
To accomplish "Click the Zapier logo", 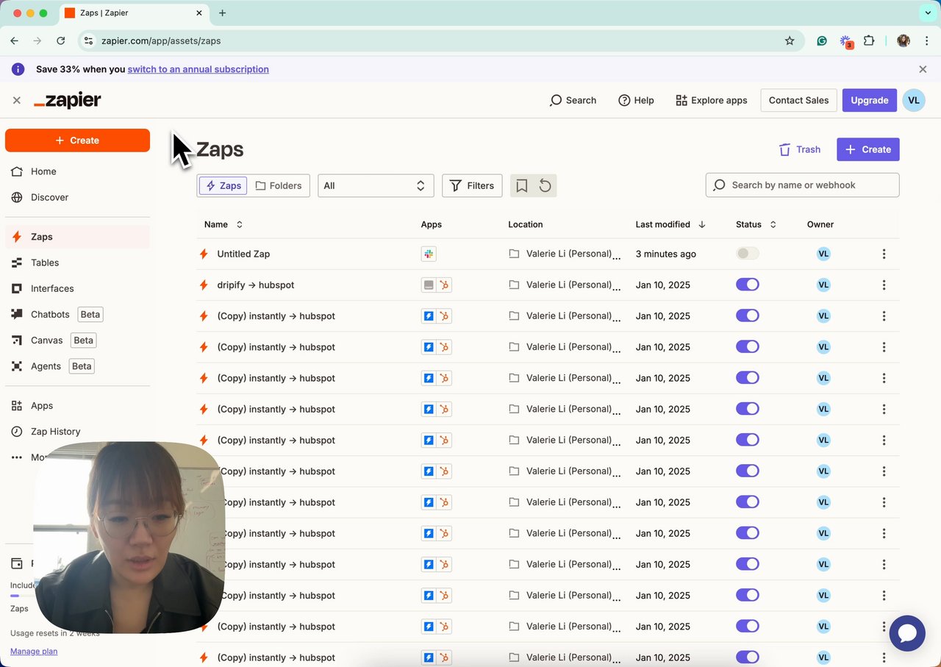I will pyautogui.click(x=68, y=101).
